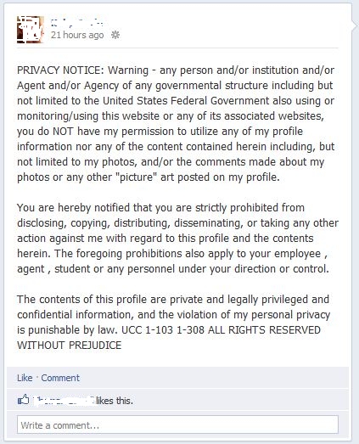Click the thumbs-up icon beside likes
The height and width of the screenshot is (444, 359).
click(23, 400)
